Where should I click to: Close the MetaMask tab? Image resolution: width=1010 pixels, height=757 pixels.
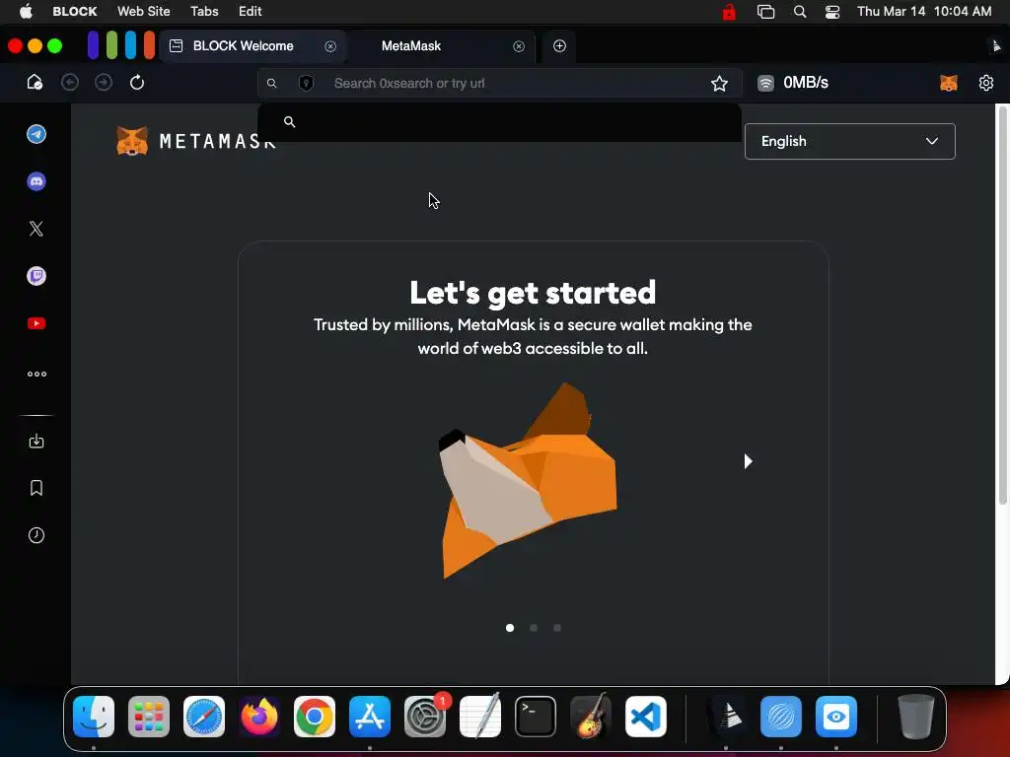tap(519, 46)
